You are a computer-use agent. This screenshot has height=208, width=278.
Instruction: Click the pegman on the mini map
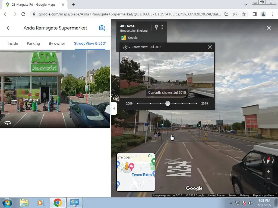[x=127, y=167]
